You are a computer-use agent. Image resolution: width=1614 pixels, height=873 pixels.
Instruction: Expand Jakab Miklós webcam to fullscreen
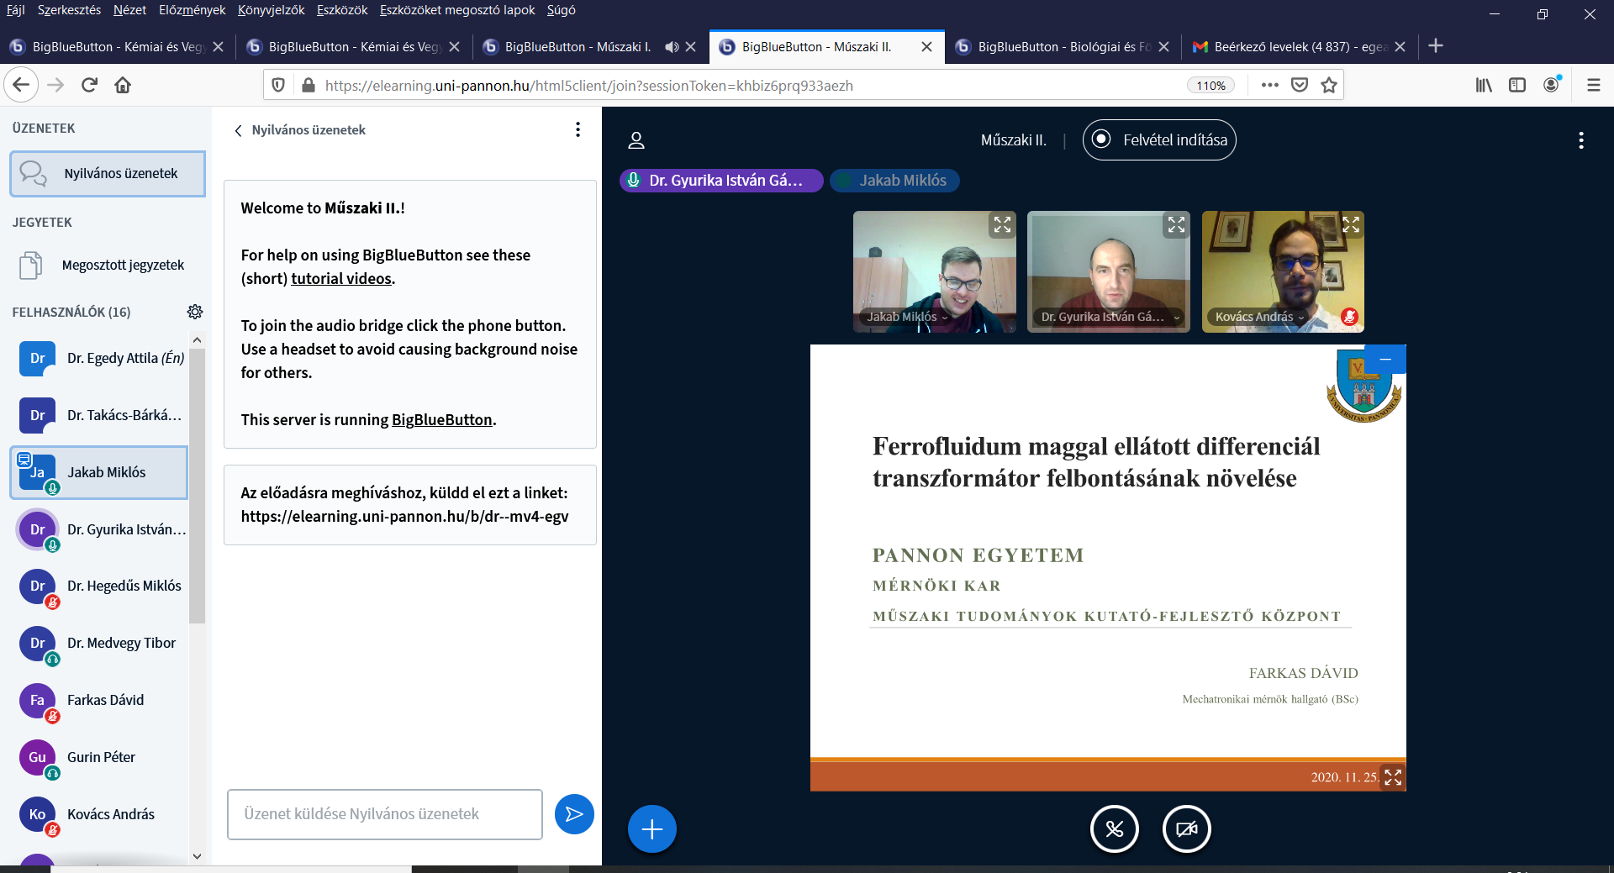[1002, 225]
